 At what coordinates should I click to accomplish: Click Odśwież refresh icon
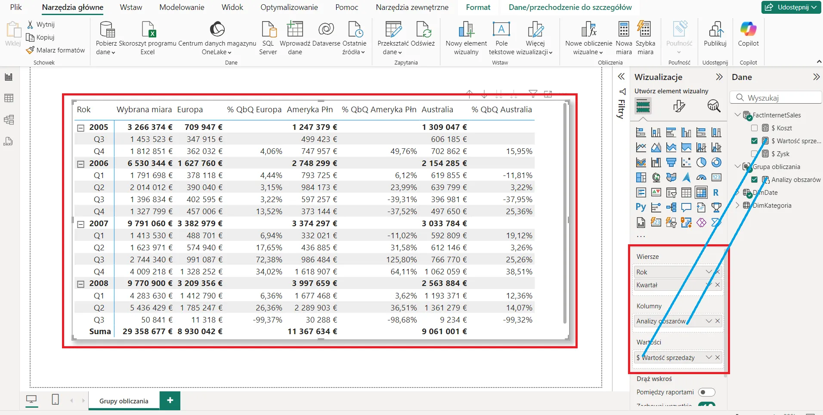[423, 30]
